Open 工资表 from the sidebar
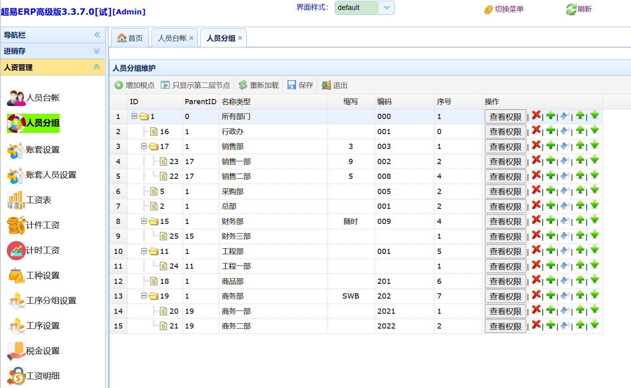This screenshot has height=388, width=631. [38, 200]
